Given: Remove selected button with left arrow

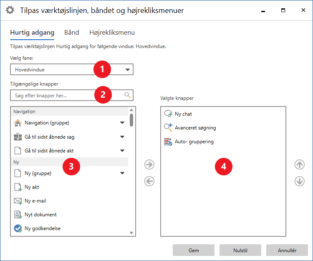Looking at the screenshot, I should [x=149, y=181].
